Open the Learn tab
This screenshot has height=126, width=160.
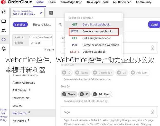pos(52,2)
